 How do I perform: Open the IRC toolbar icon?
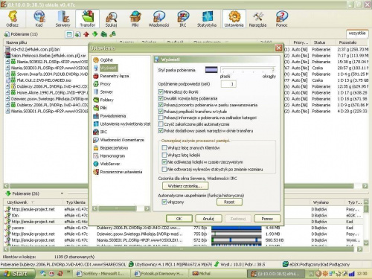[x=183, y=19]
